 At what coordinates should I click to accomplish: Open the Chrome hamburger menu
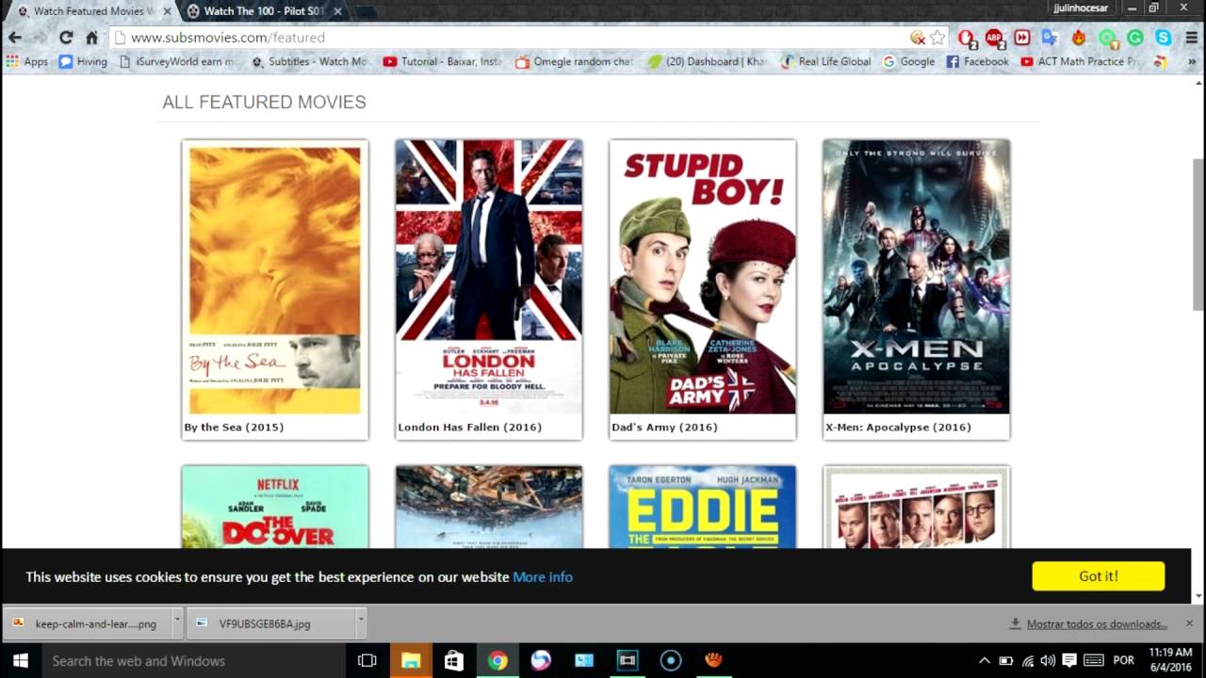1192,38
